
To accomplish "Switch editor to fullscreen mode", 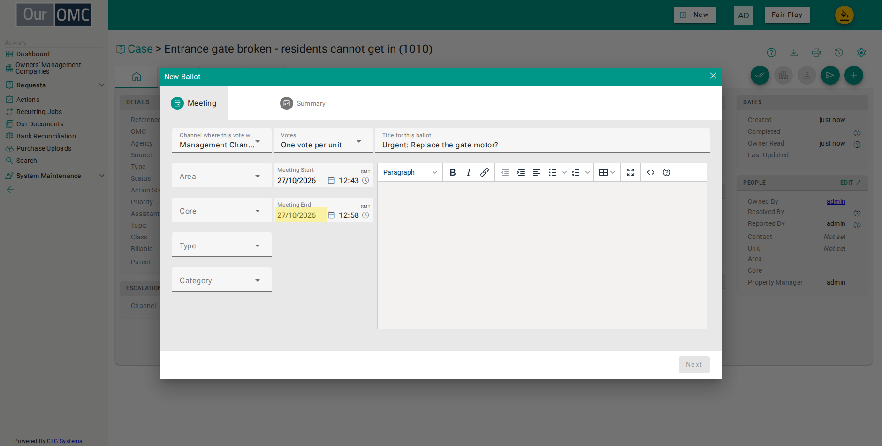I will pos(631,172).
